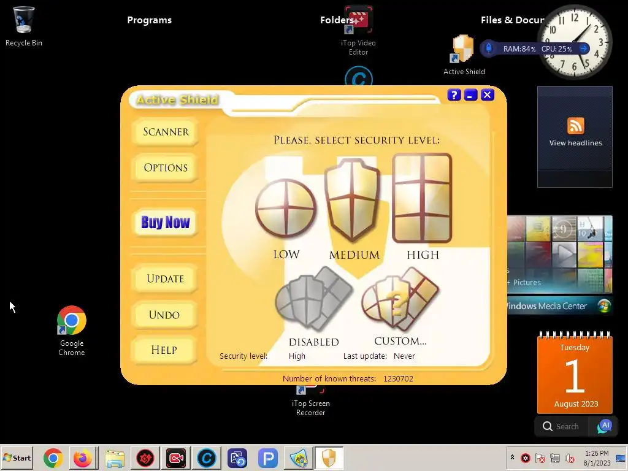The width and height of the screenshot is (628, 471).
Task: Open the photo backup taskbar icon
Action: (237, 458)
